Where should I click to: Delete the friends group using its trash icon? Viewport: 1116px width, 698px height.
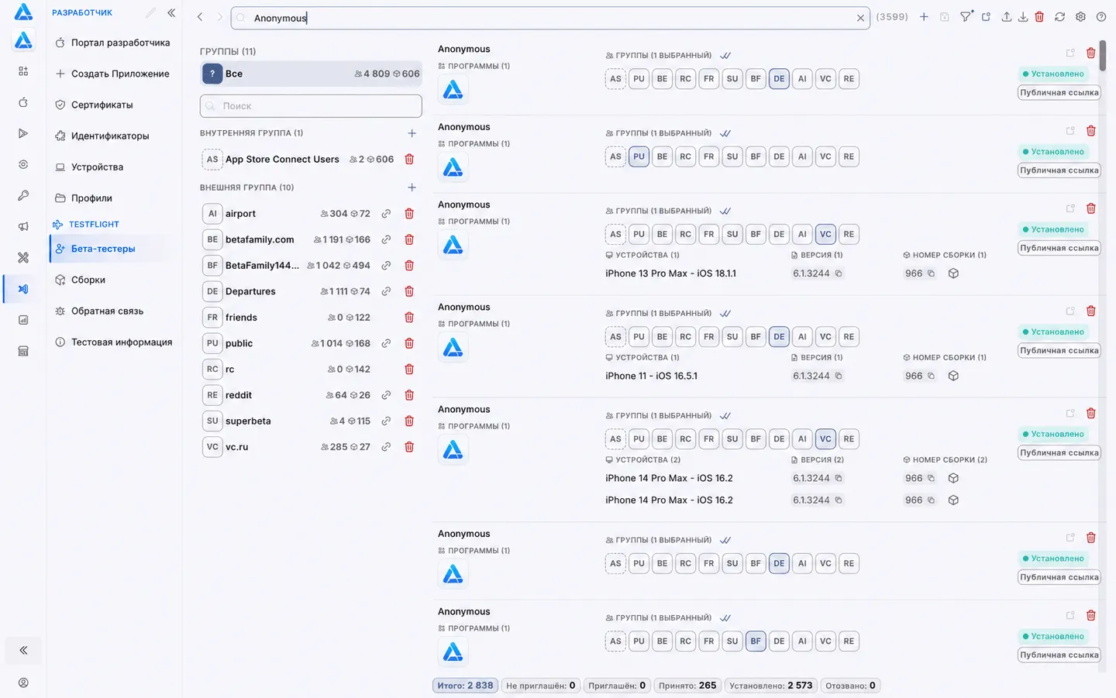pos(409,318)
